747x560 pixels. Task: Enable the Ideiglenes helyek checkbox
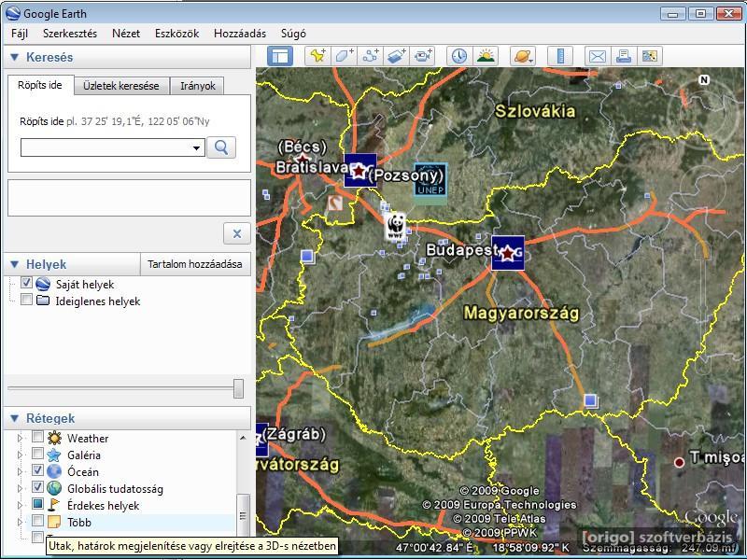(x=27, y=300)
